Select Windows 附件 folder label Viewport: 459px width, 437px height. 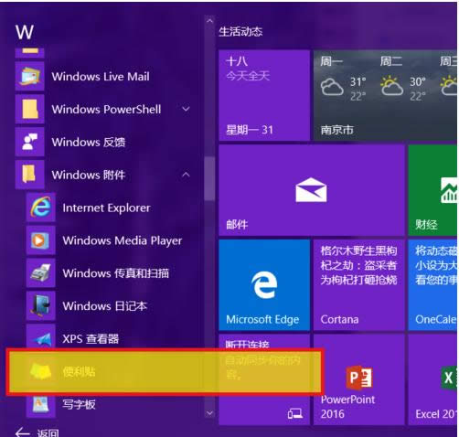click(89, 175)
